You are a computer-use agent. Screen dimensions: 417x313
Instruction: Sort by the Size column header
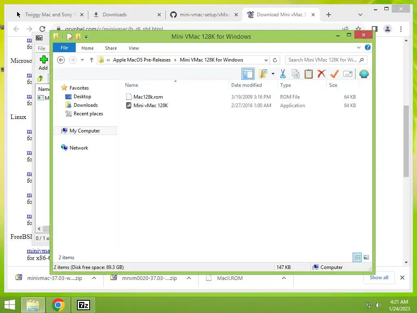333,85
